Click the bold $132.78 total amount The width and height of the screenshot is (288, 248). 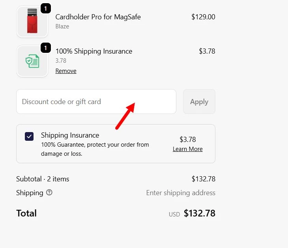tap(199, 213)
